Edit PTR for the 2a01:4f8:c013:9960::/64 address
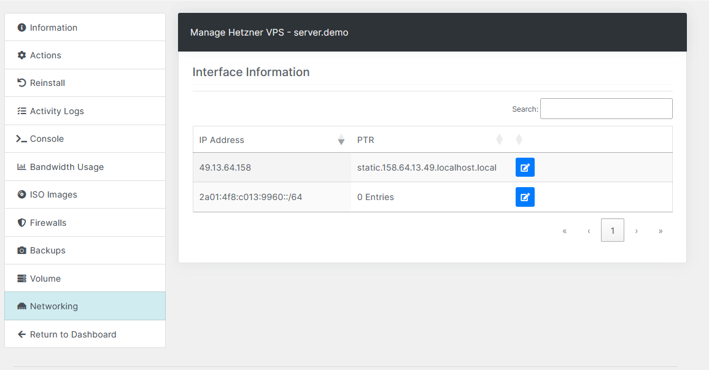Viewport: 709px width, 370px height. (x=525, y=197)
